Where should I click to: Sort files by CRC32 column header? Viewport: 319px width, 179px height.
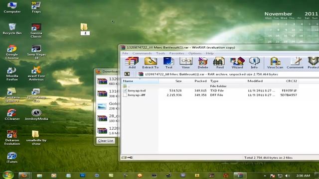(288, 81)
